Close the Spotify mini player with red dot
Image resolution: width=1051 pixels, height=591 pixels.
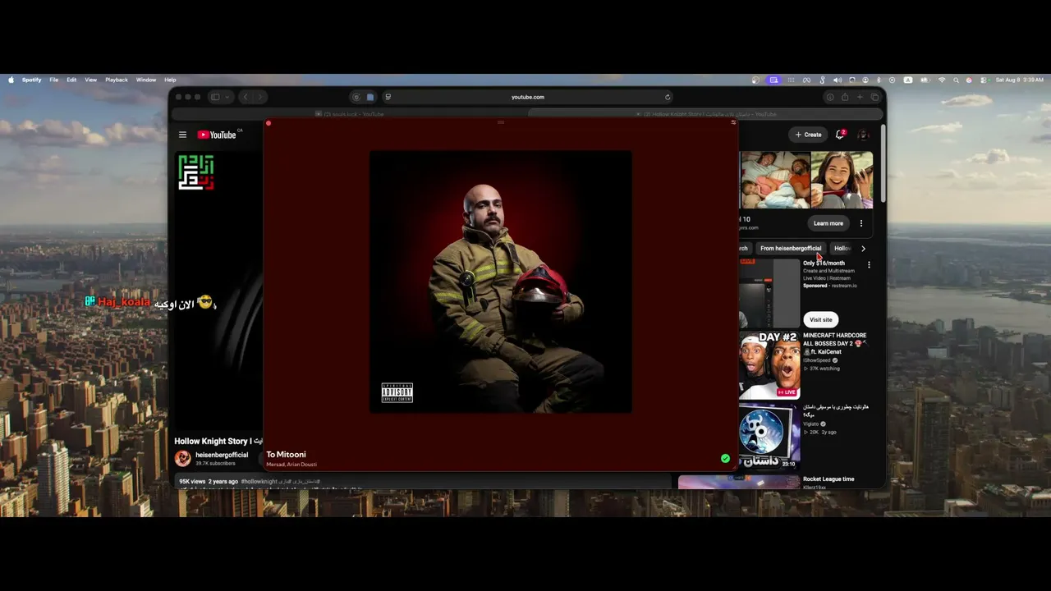268,123
